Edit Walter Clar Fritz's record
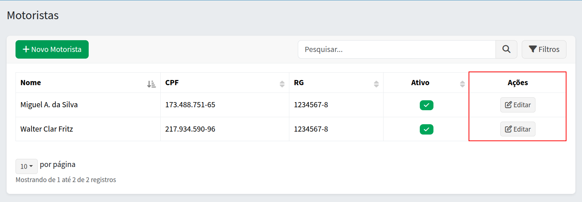The image size is (582, 202). pos(517,129)
